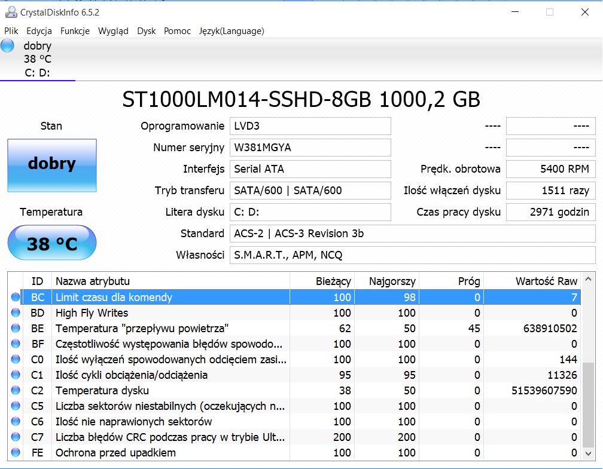The width and height of the screenshot is (603, 469).
Task: Click raw value 638910502
Action: (x=550, y=329)
